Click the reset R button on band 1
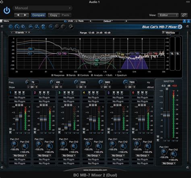 coord(10,132)
